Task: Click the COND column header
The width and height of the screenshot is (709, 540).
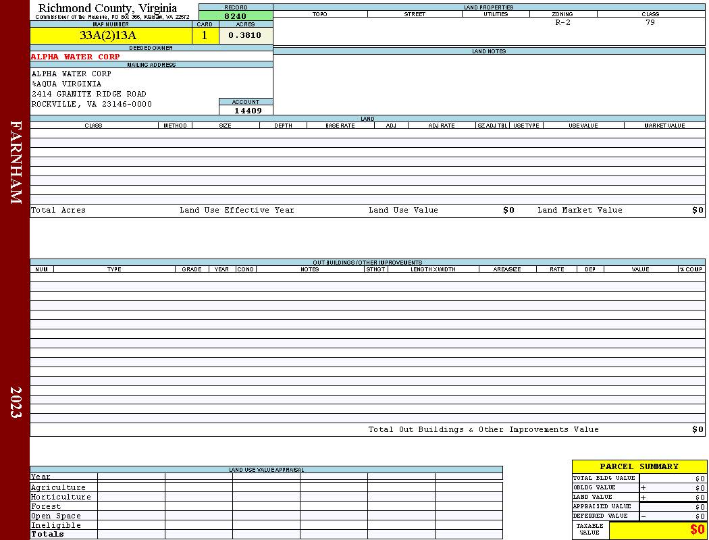Action: 246,269
